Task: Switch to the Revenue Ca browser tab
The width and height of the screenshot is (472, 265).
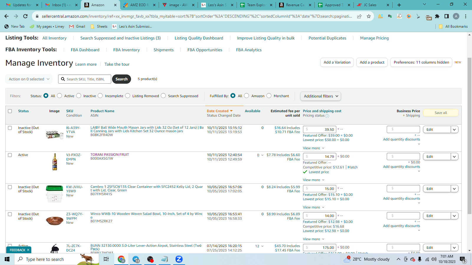Action: (x=295, y=5)
